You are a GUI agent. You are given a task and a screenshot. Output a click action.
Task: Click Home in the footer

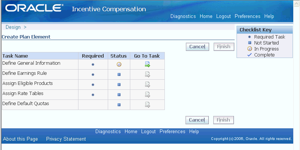131,132
